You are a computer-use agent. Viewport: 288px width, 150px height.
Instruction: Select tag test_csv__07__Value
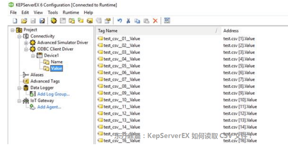point(122,79)
